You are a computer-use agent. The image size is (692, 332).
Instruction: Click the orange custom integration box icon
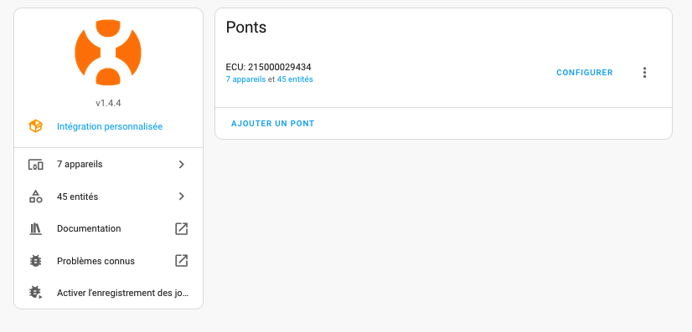[35, 126]
